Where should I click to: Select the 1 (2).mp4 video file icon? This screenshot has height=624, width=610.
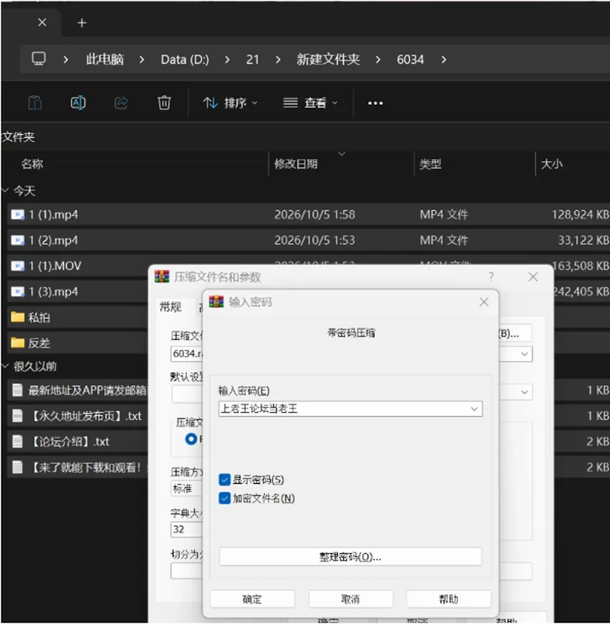18,240
